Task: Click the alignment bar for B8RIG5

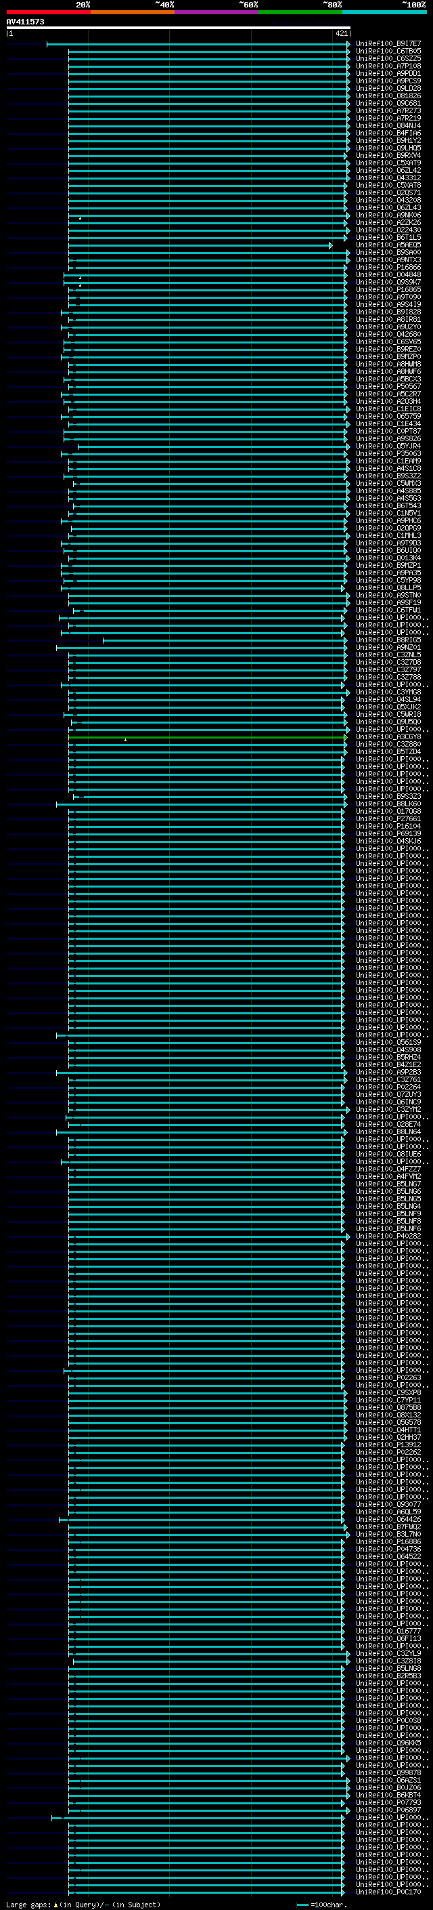Action: coord(224,641)
